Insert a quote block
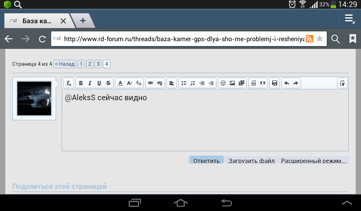Viewport: 361px width, 211px height. [x=262, y=83]
